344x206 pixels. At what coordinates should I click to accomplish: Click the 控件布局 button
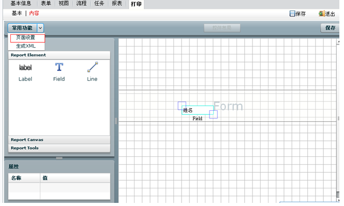(222, 28)
